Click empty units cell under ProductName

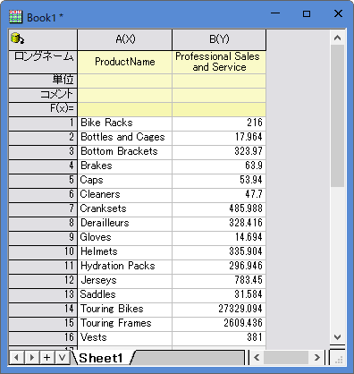pyautogui.click(x=125, y=81)
